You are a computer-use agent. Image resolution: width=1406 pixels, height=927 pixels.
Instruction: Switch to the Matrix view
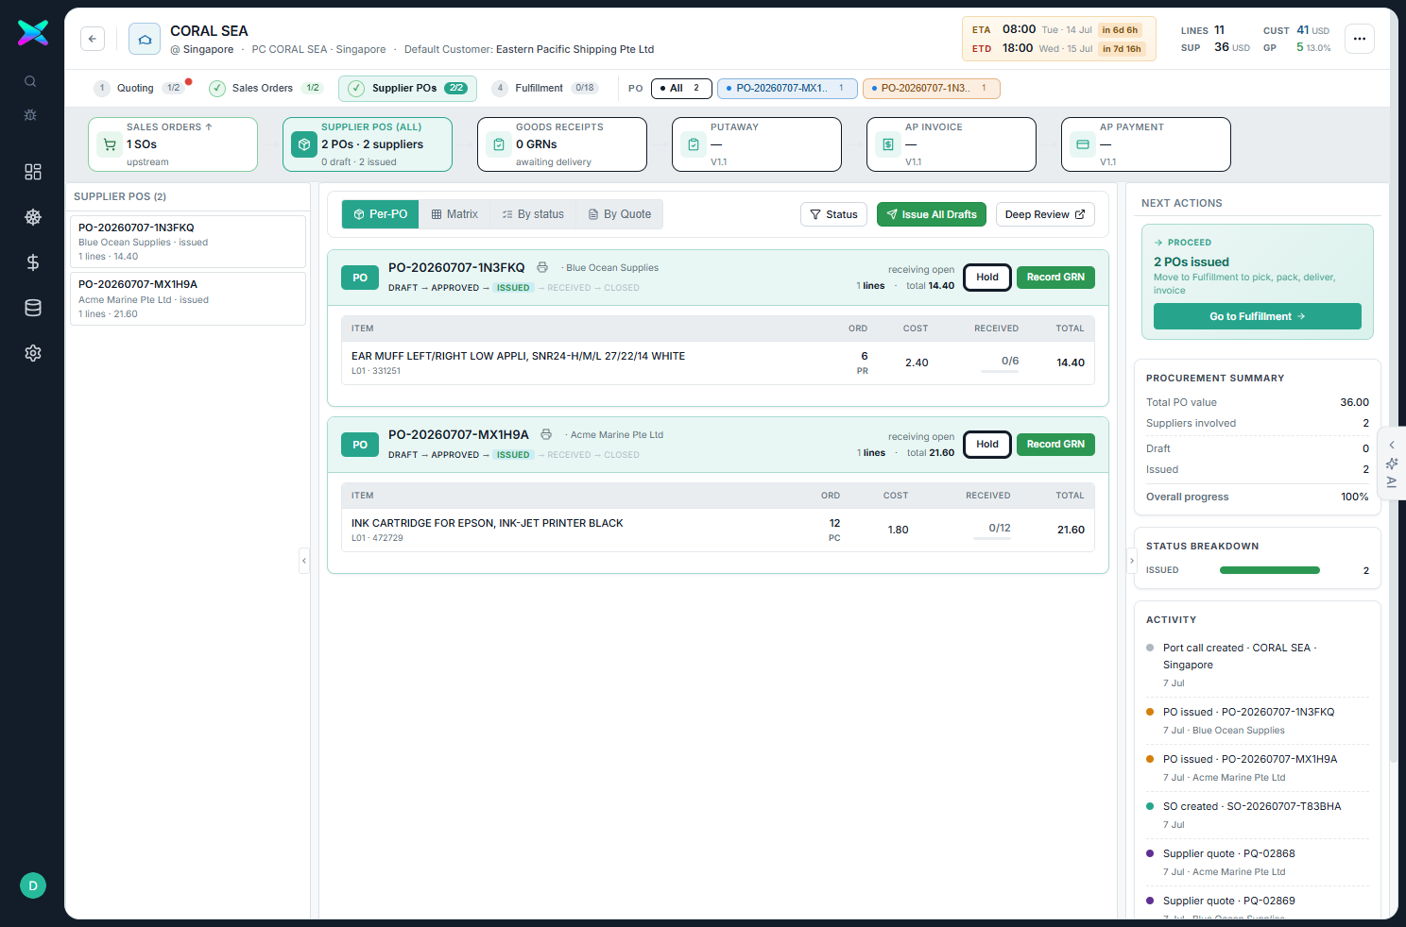454,214
